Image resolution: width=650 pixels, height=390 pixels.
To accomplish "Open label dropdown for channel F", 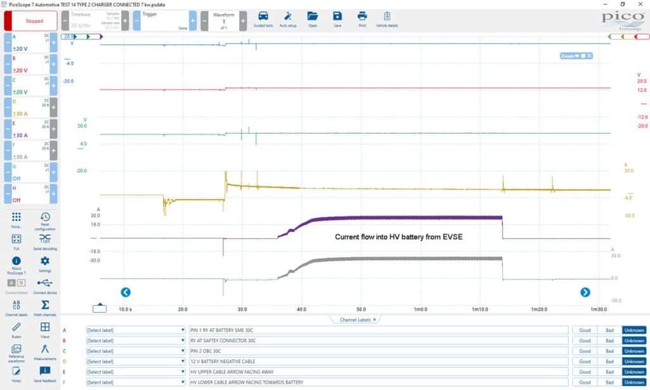I will point(136,382).
